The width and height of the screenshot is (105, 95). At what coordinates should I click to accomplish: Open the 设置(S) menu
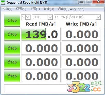[21, 9]
